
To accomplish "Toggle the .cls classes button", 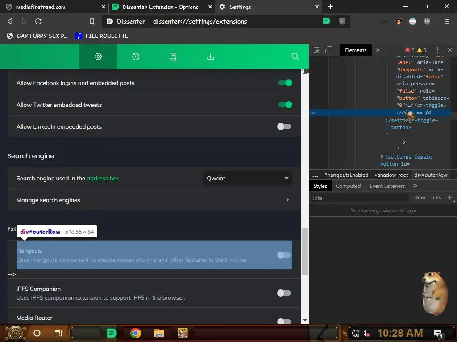I will pyautogui.click(x=436, y=198).
